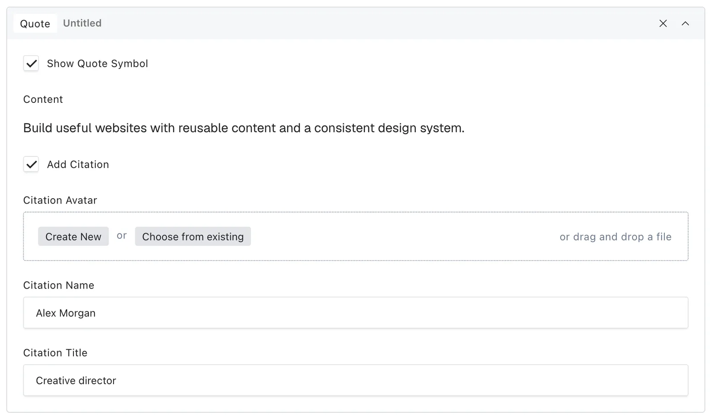Focus the Citation Name field
This screenshot has width=712, height=419.
point(356,313)
